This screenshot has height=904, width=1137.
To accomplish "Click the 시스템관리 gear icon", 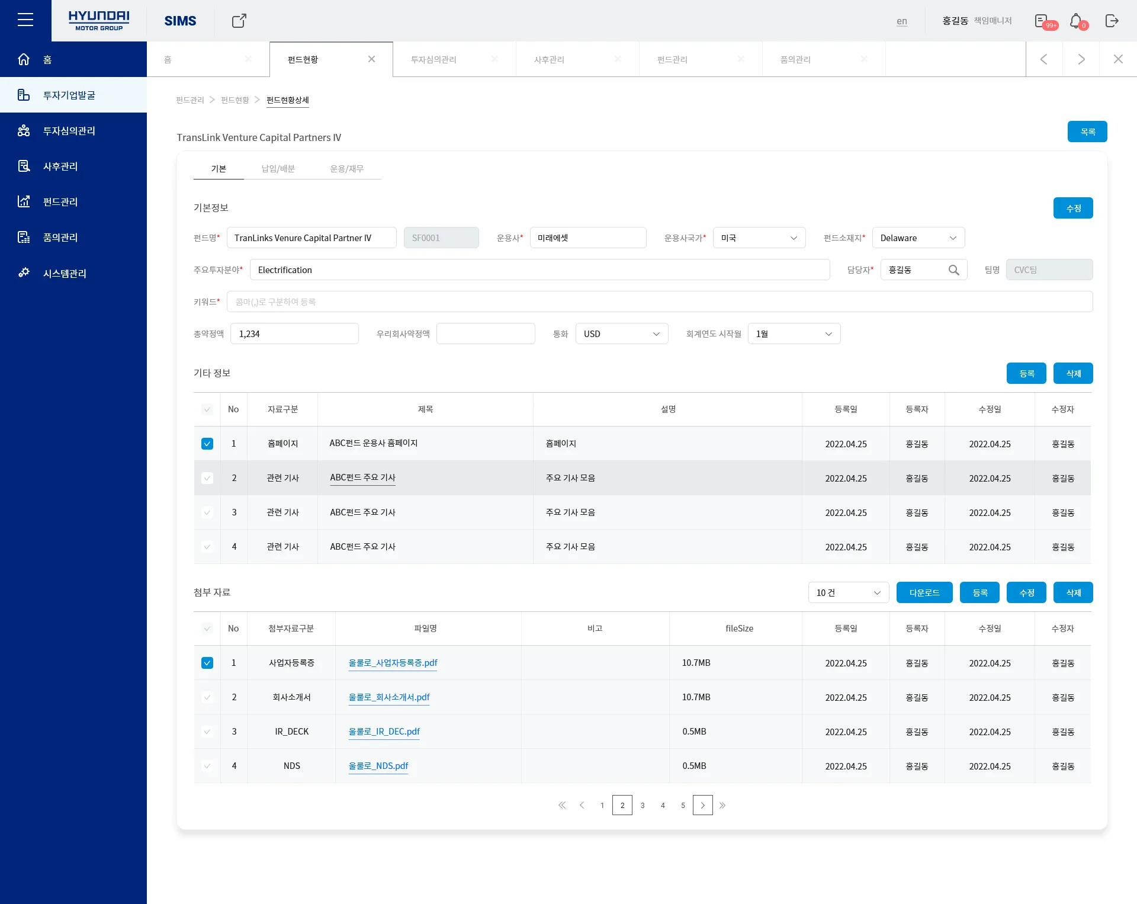I will coord(24,273).
